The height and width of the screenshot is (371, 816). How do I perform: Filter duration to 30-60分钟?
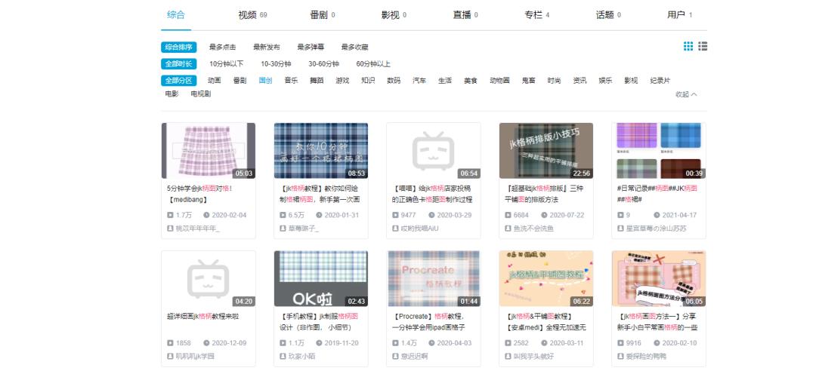(323, 64)
